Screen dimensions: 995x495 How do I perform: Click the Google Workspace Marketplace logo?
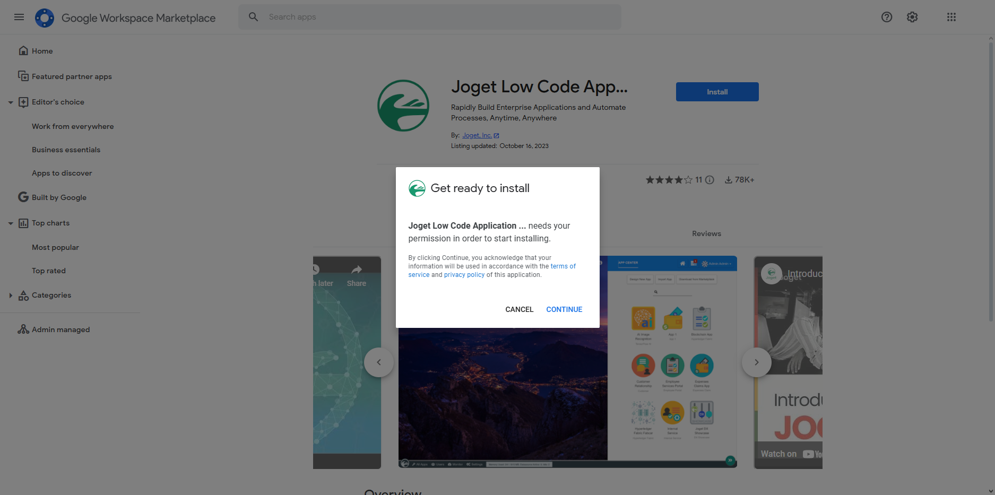click(45, 18)
